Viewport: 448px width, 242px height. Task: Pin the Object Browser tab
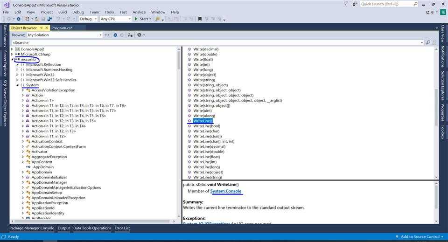[x=42, y=28]
